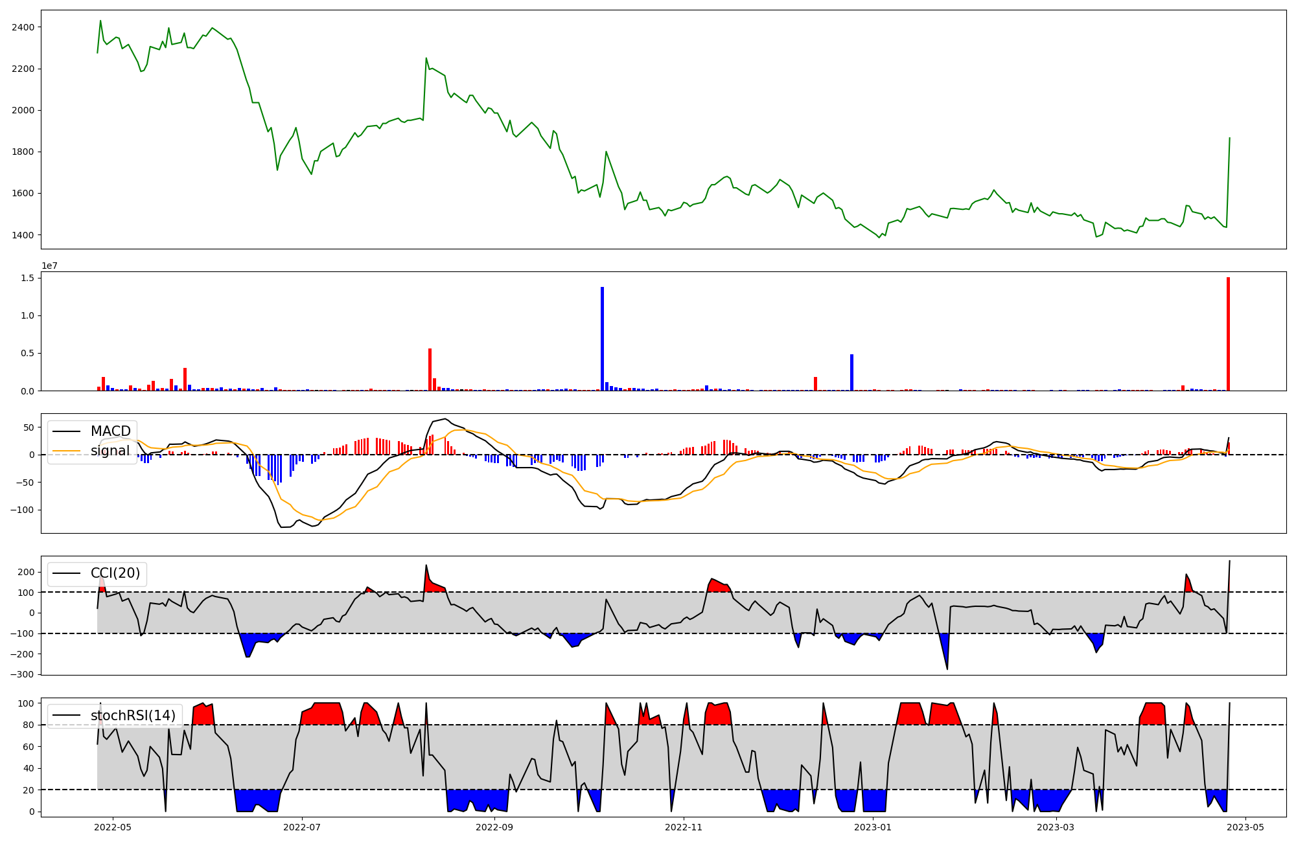Click the 1.5 volume axis tick label
The width and height of the screenshot is (1296, 842).
click(x=28, y=278)
